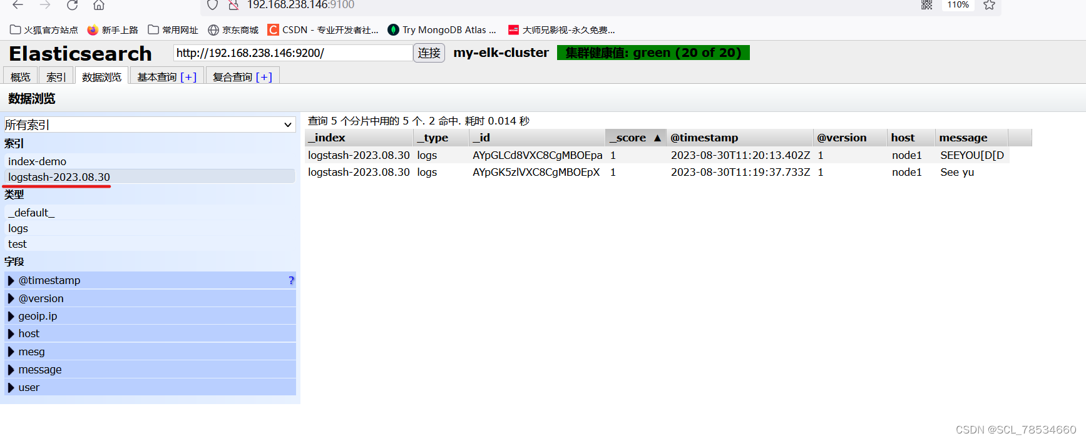Go to browser home icon
The width and height of the screenshot is (1086, 441).
(x=99, y=5)
